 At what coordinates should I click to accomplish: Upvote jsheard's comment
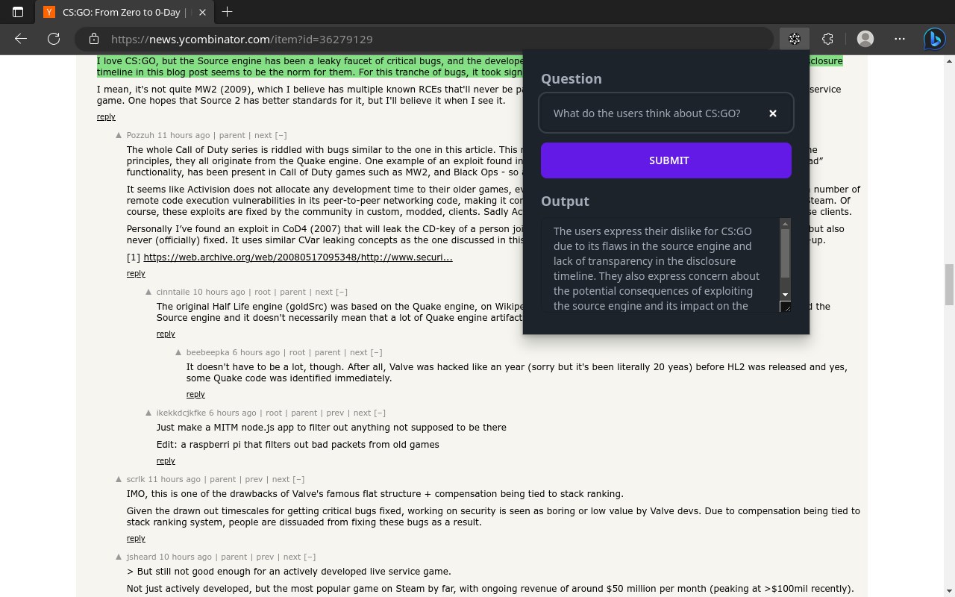(x=119, y=557)
